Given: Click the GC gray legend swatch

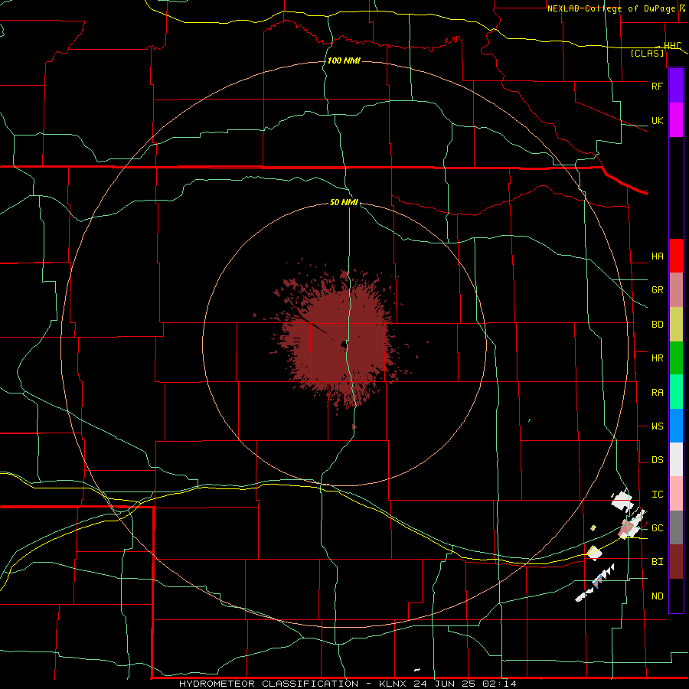Looking at the screenshot, I should (676, 527).
